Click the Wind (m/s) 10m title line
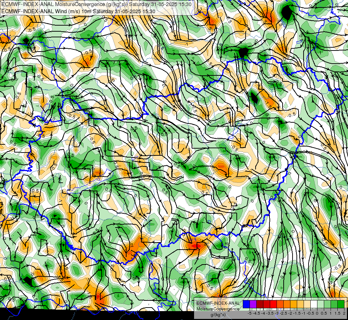The height and width of the screenshot is (320, 348). pos(78,11)
